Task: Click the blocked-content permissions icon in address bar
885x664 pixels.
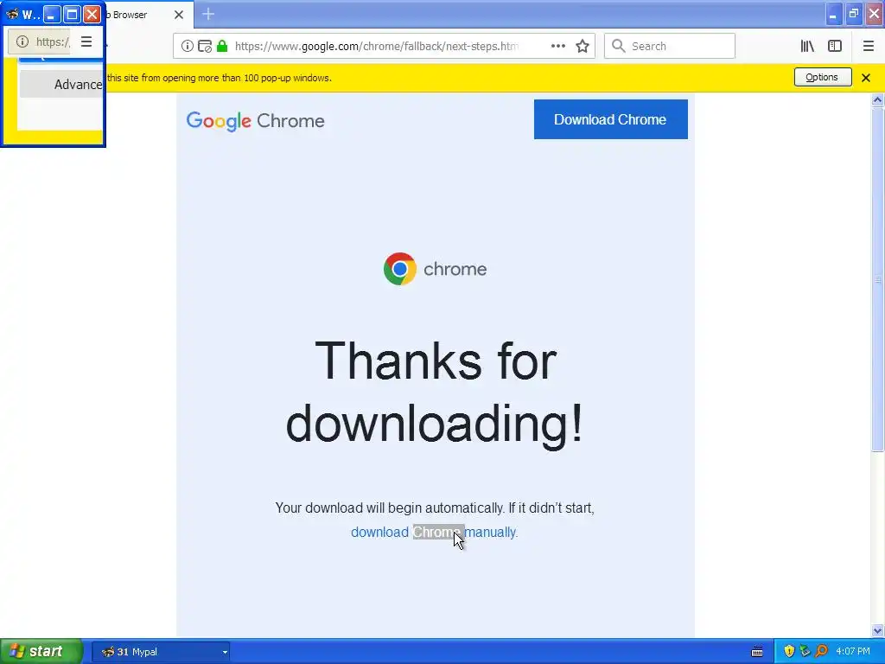Action: tap(205, 47)
